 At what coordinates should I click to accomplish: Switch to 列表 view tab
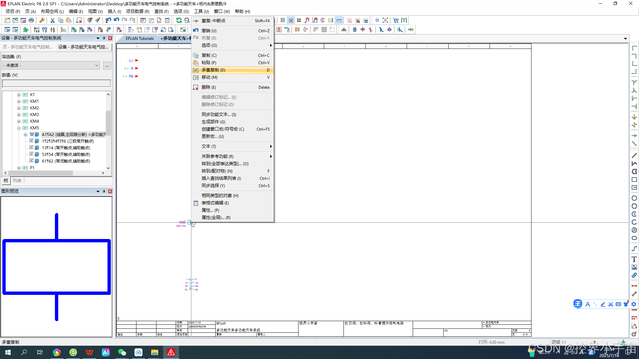click(x=17, y=181)
